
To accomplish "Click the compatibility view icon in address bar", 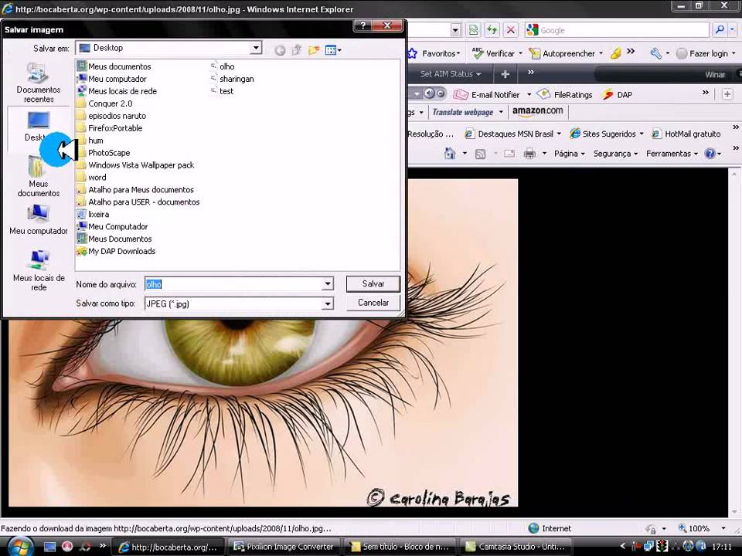I will point(473,30).
